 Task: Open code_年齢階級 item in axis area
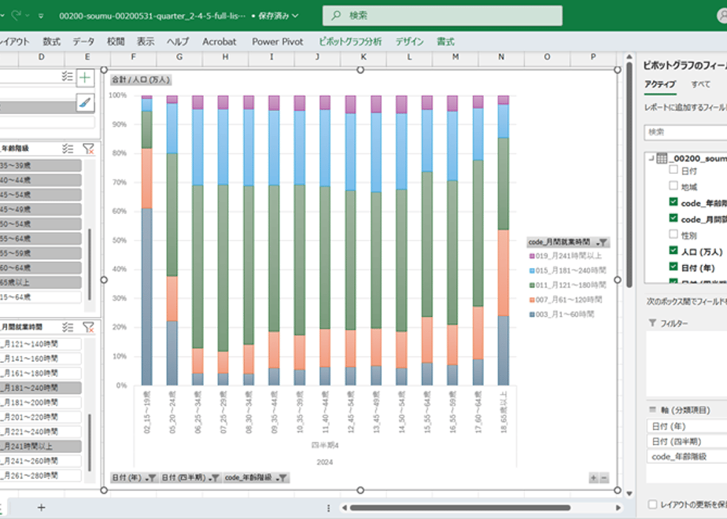point(687,456)
